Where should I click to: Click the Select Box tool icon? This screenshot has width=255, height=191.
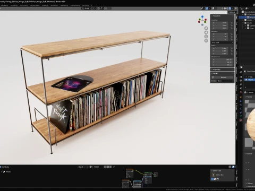[214, 175]
